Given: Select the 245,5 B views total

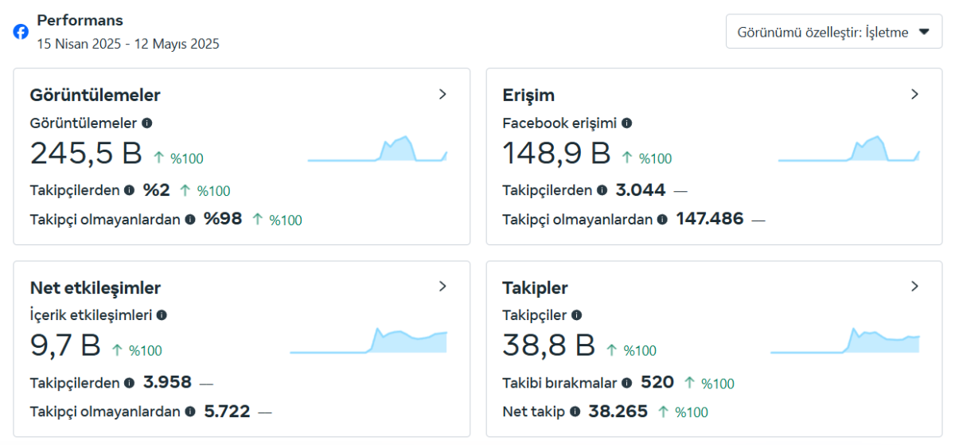Looking at the screenshot, I should click(86, 153).
